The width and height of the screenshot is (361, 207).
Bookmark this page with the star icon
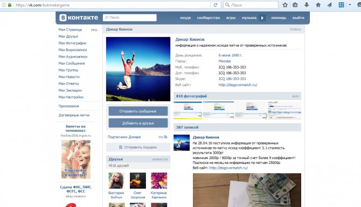(x=285, y=5)
